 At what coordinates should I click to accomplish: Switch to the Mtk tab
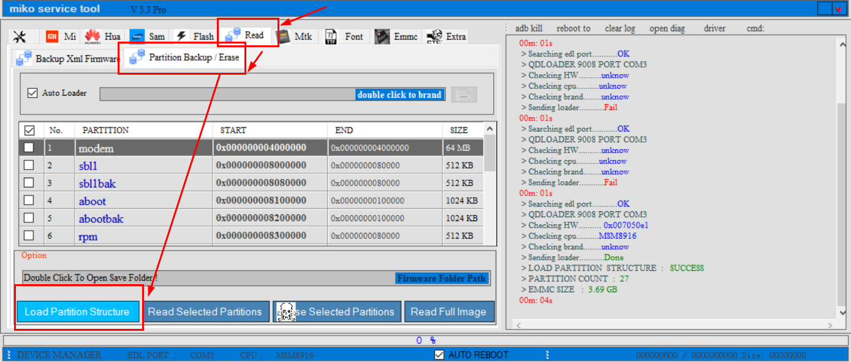tap(295, 37)
